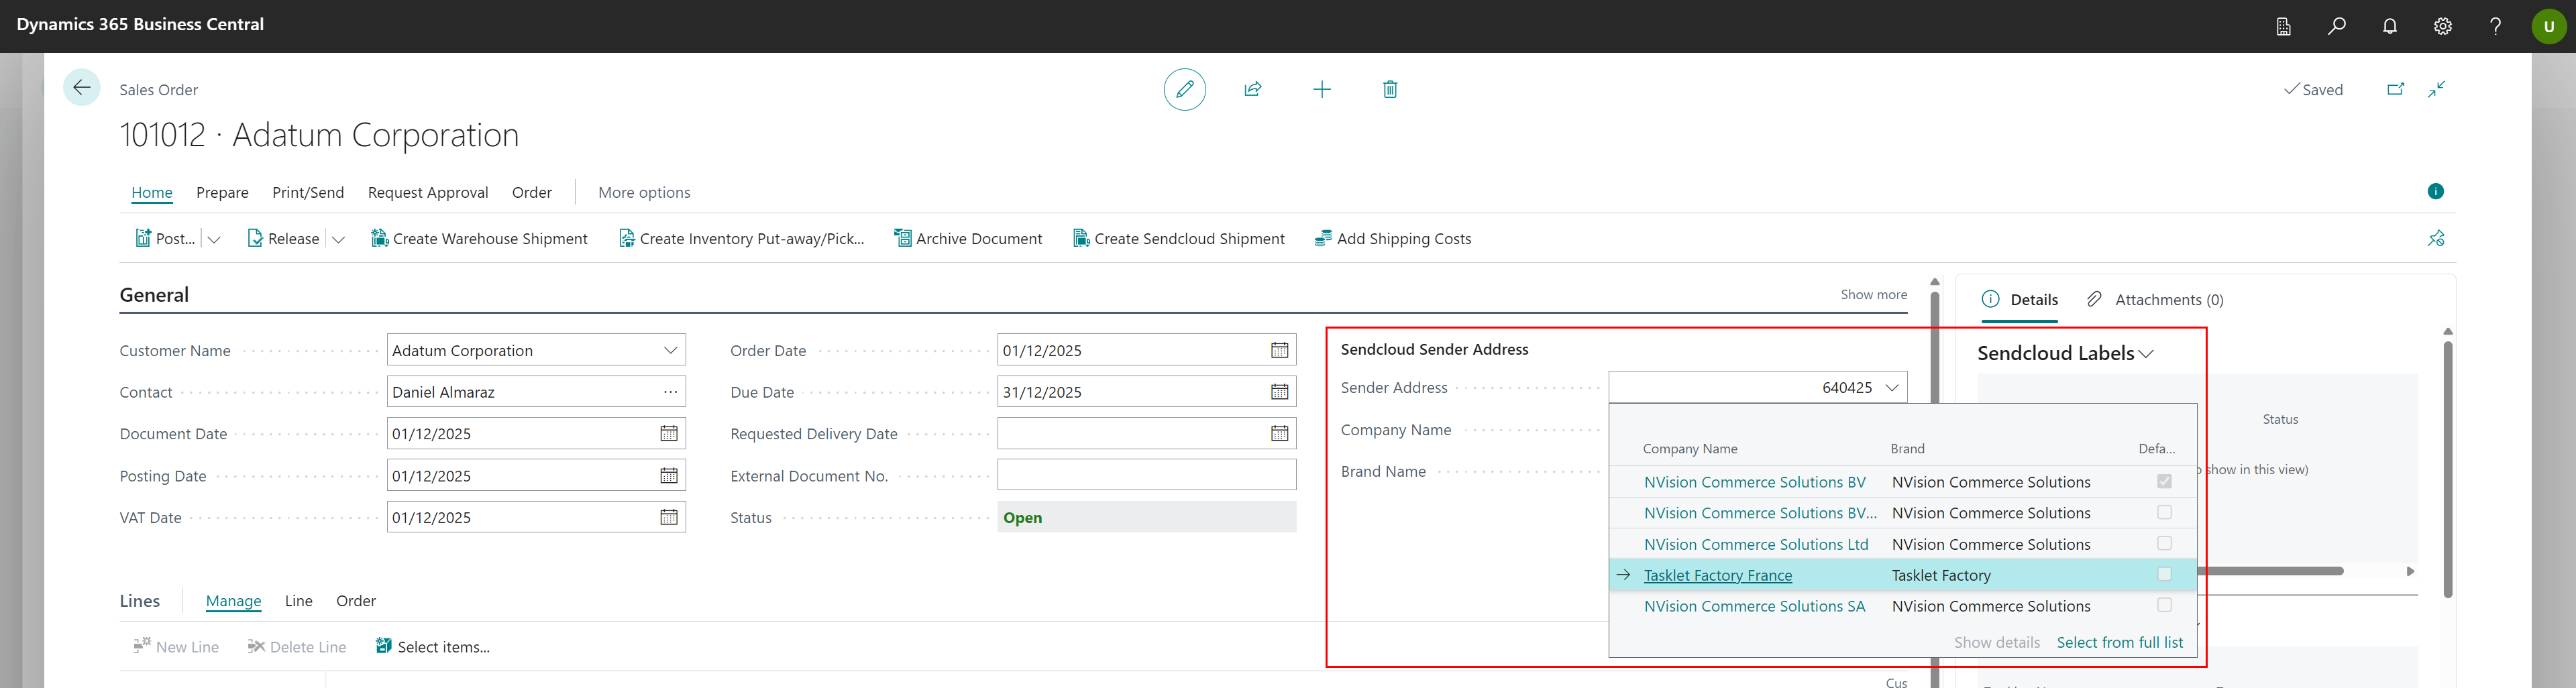Toggle the pin action bar icon
The height and width of the screenshot is (688, 2576).
[x=2436, y=238]
